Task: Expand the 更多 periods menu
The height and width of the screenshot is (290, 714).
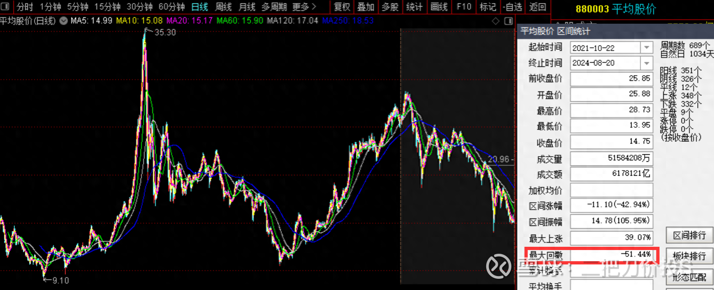Action: pyautogui.click(x=304, y=7)
